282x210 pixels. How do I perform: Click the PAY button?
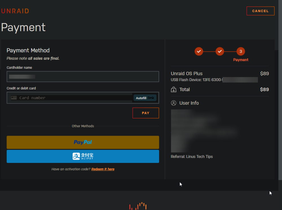pos(146,113)
